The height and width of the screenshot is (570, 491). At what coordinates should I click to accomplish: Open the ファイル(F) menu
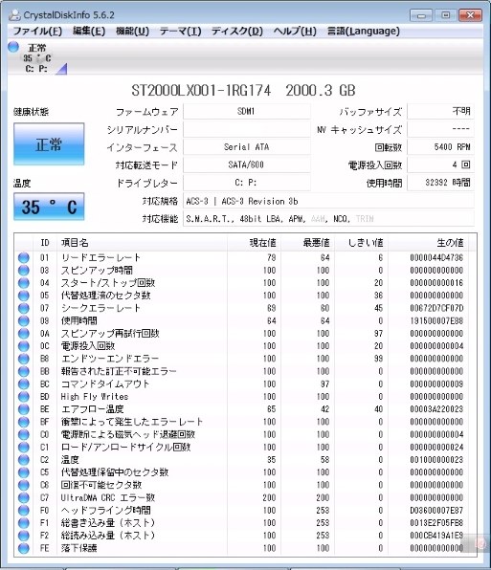tap(37, 32)
